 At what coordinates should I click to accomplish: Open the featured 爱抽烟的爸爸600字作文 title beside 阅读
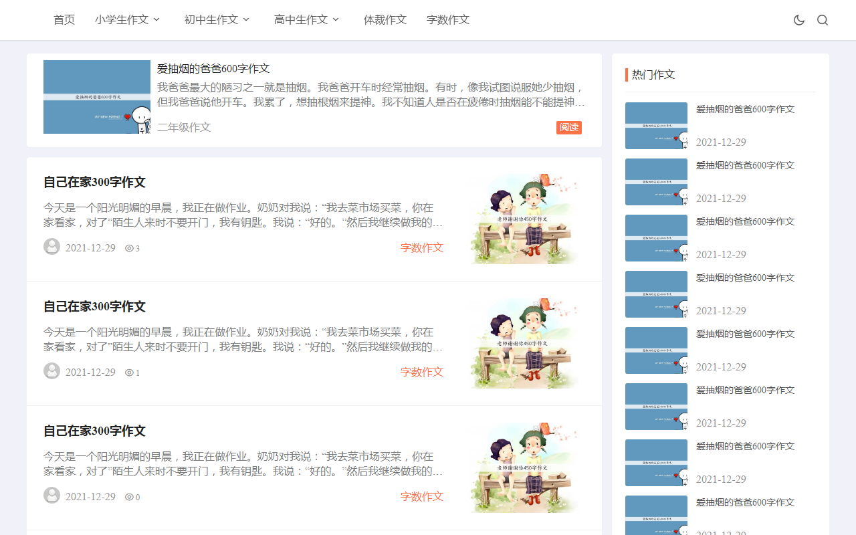pos(213,68)
